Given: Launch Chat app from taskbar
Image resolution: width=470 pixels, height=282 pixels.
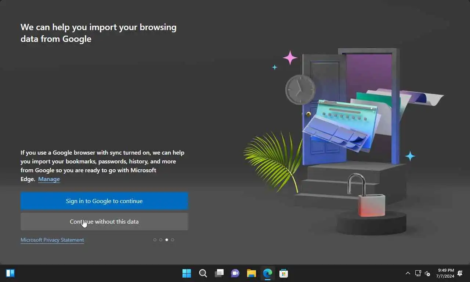Looking at the screenshot, I should pos(235,273).
